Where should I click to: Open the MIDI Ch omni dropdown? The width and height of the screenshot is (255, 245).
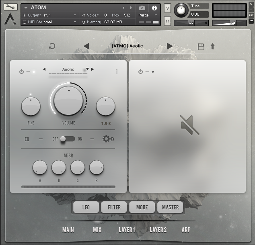(x=75, y=22)
